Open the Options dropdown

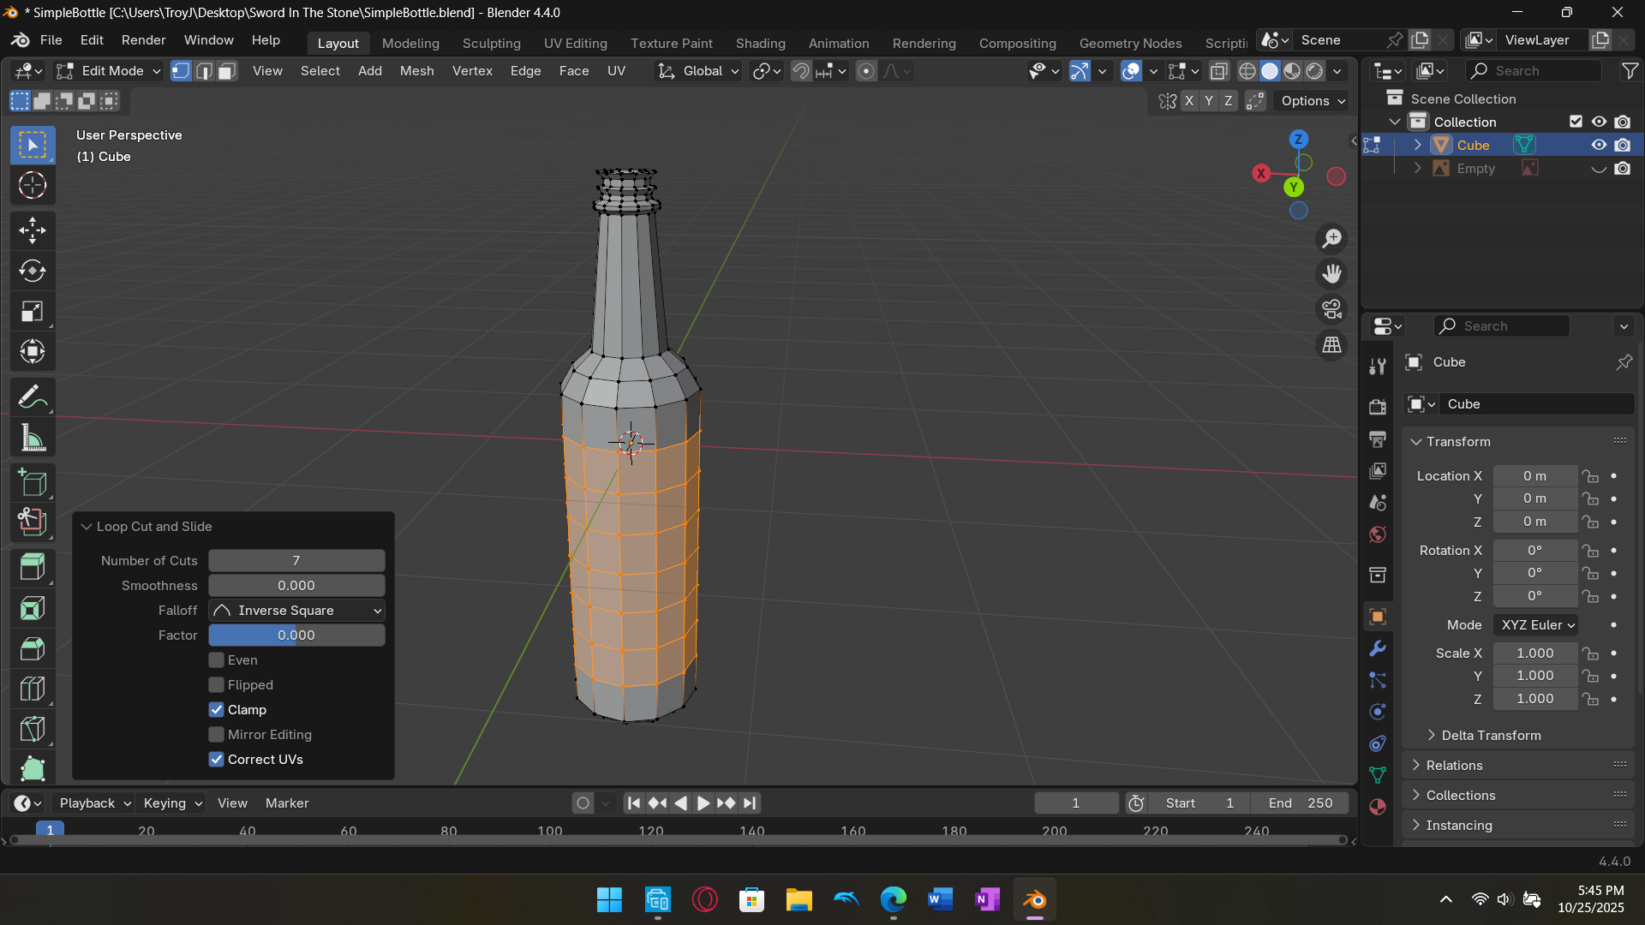coord(1313,101)
